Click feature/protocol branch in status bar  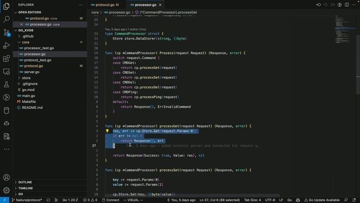(26, 200)
